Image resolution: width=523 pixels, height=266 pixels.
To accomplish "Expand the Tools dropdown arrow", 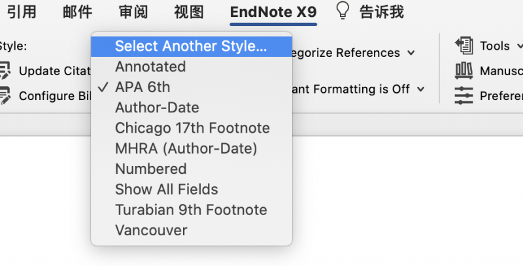I will 519,46.
